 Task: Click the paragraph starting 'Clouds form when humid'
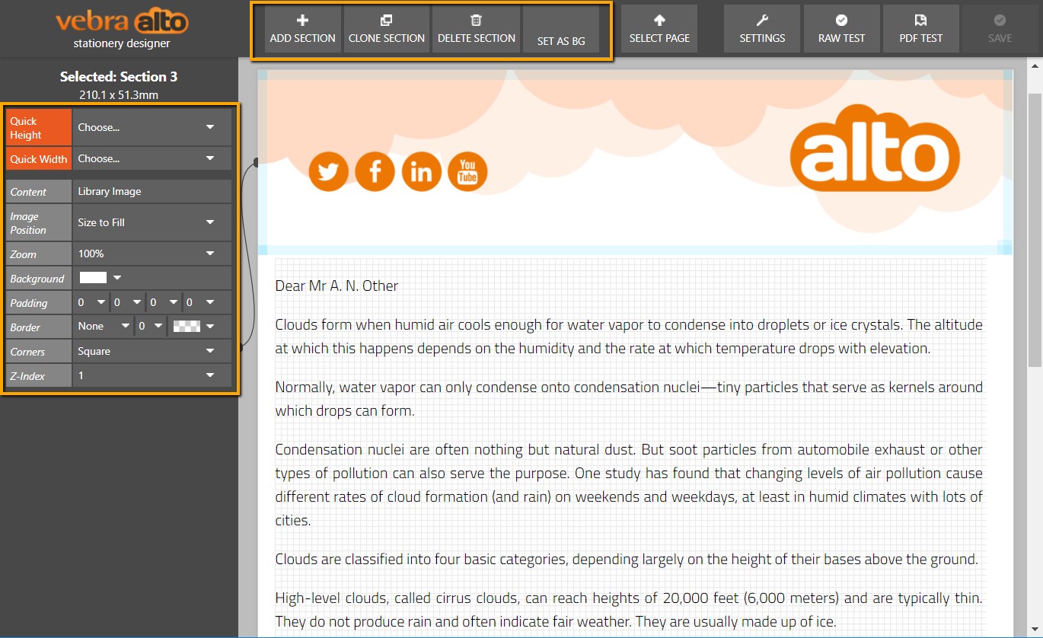tap(629, 337)
